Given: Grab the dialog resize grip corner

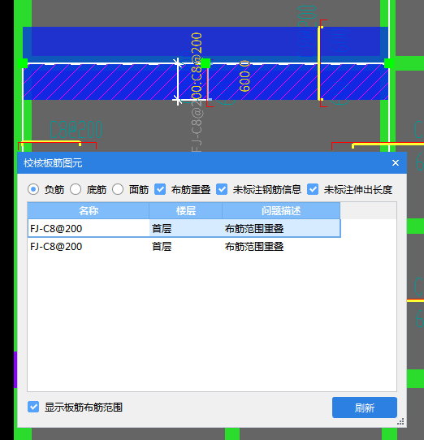Looking at the screenshot, I should pos(401,422).
